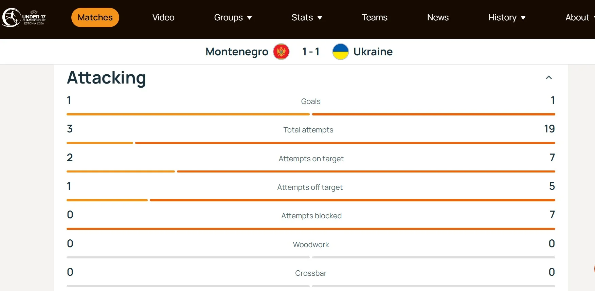Open the About menu
595x291 pixels.
coord(579,18)
